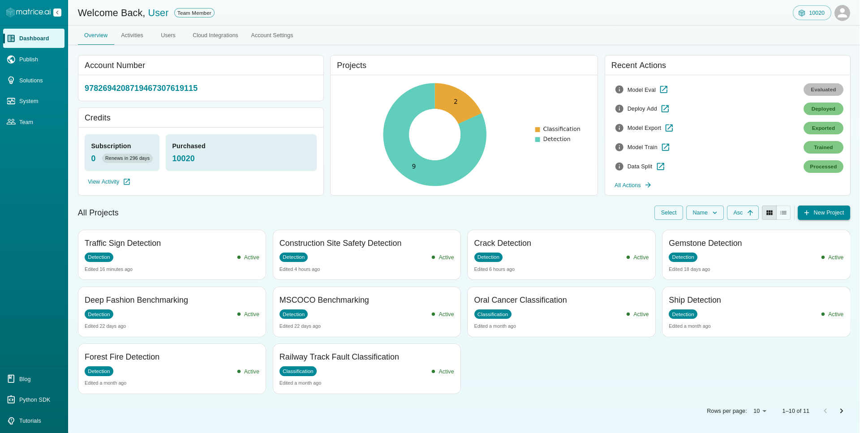
Task: Click the New Project button
Action: coord(824,213)
